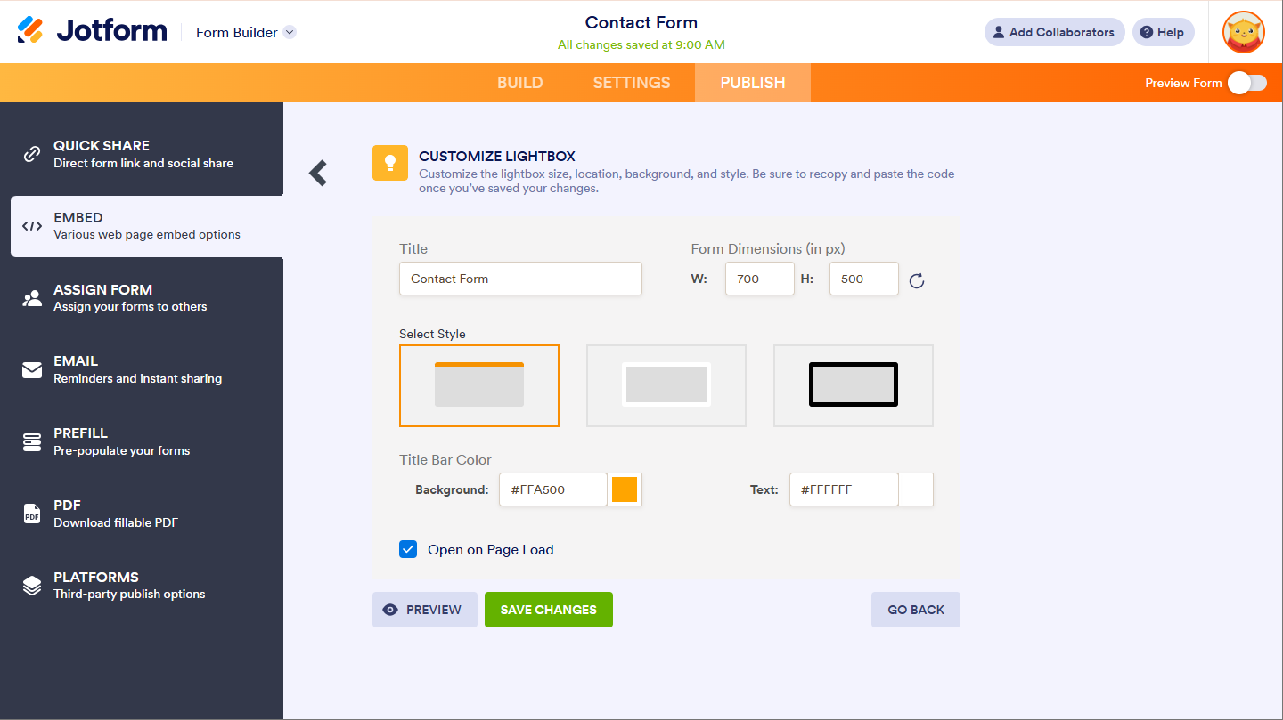Viewport: 1283px width, 720px height.
Task: Click Add Collaborators
Action: pos(1055,32)
